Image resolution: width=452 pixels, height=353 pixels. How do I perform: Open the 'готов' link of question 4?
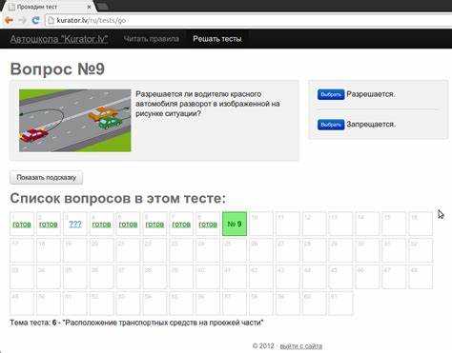[101, 225]
